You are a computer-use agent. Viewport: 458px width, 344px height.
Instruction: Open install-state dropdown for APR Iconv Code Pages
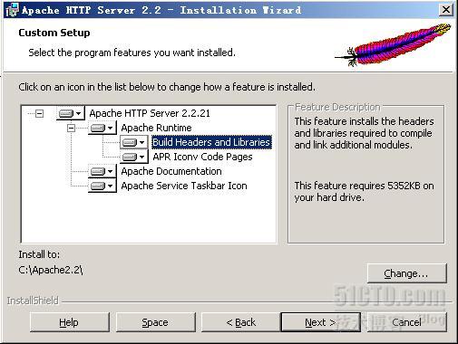pos(134,157)
